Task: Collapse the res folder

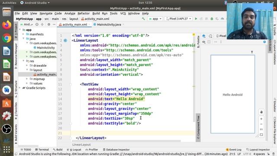Action: [23, 61]
